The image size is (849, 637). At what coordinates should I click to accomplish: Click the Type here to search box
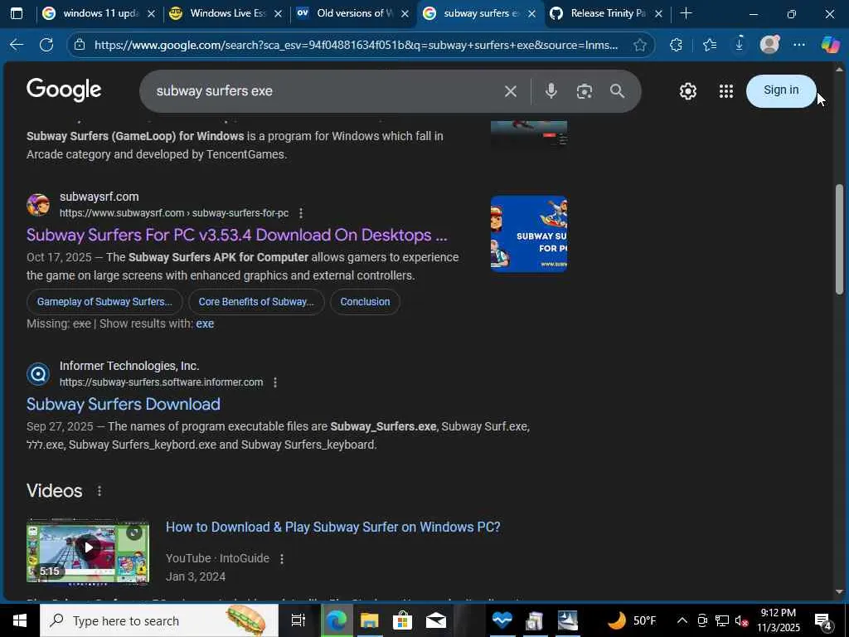pos(158,620)
